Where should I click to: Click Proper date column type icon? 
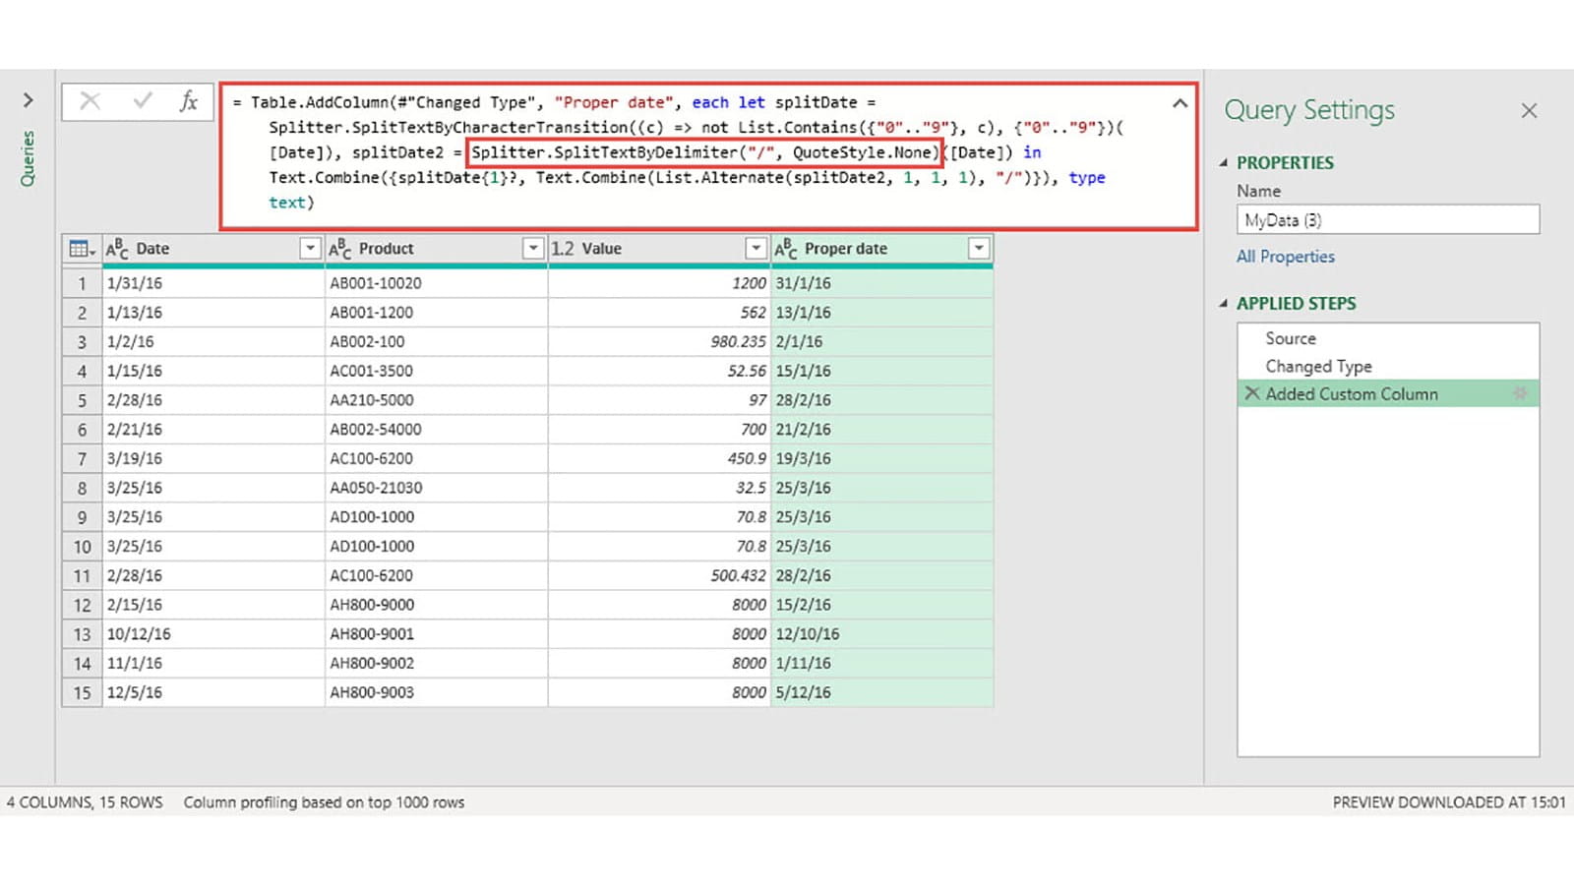point(785,249)
